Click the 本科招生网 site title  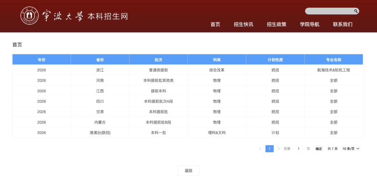(x=108, y=16)
